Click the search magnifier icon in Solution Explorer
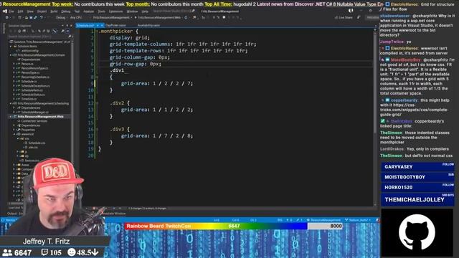Screen dimensions: 459x258 click(70, 37)
